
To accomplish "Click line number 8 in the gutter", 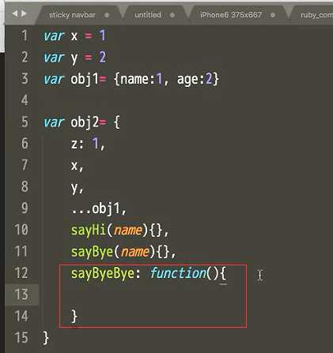I will point(25,186).
